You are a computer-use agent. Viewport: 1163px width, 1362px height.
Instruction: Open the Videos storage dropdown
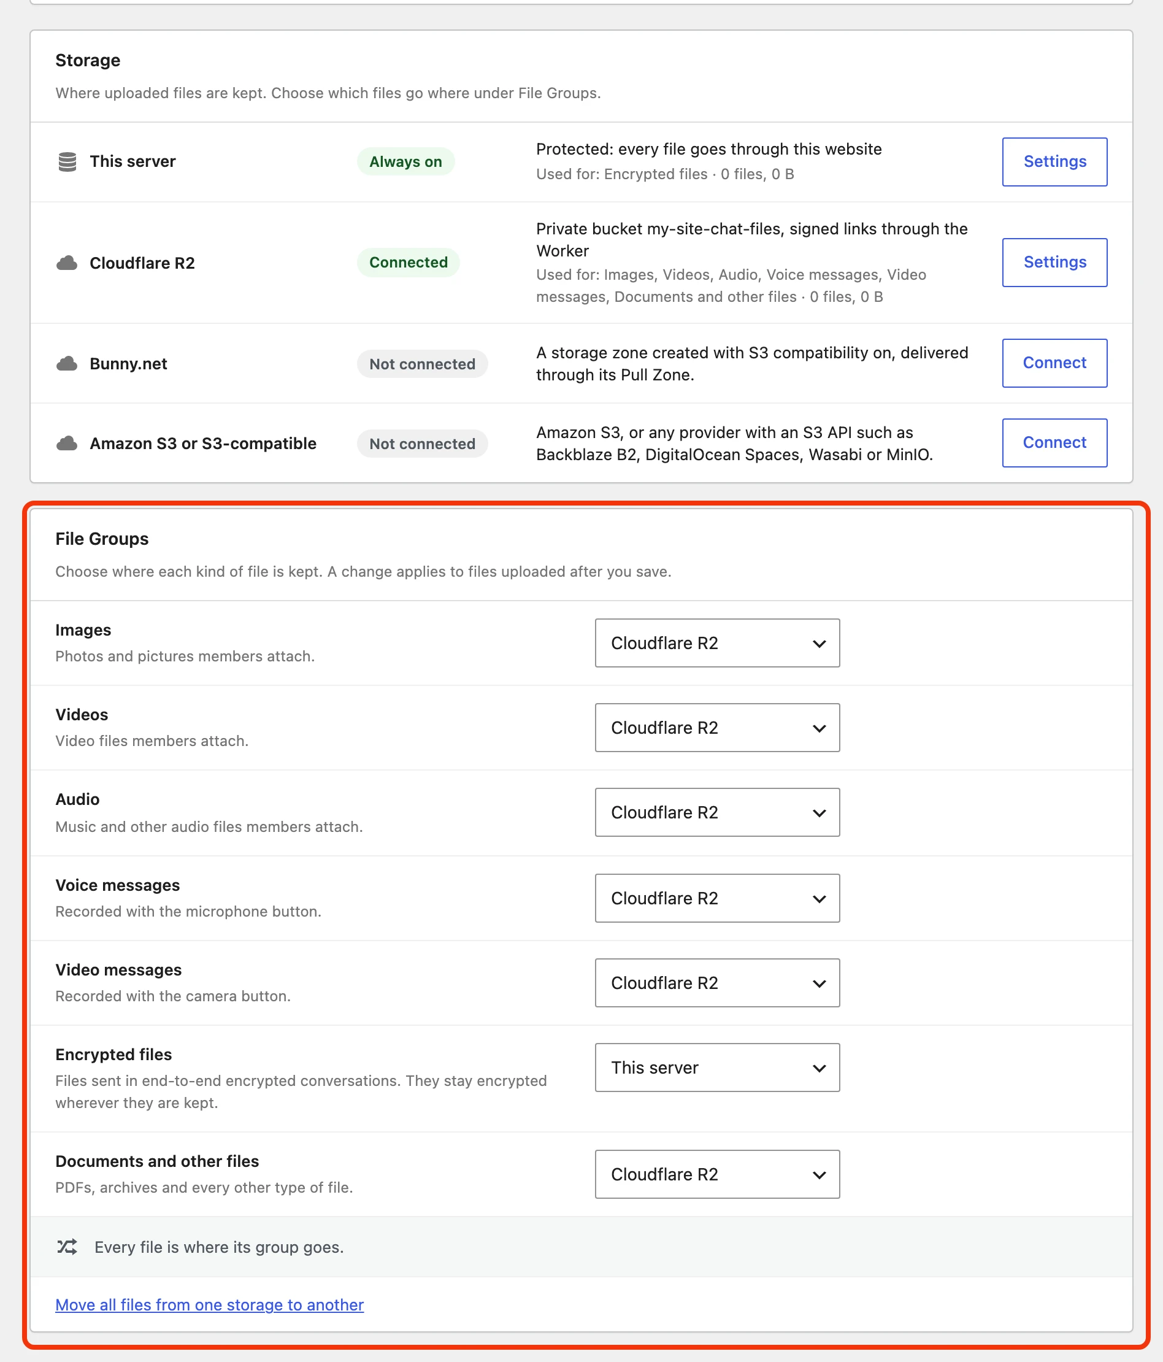click(718, 728)
